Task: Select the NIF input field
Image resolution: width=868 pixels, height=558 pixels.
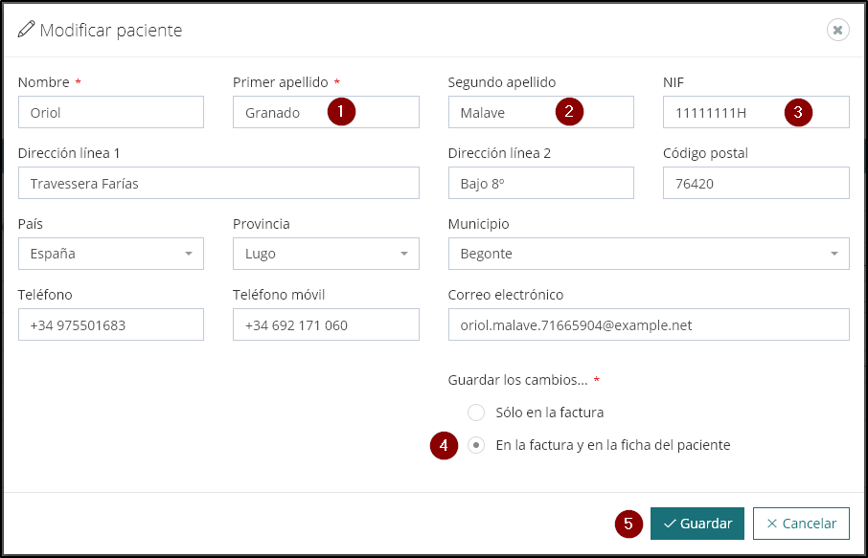Action: (x=728, y=113)
